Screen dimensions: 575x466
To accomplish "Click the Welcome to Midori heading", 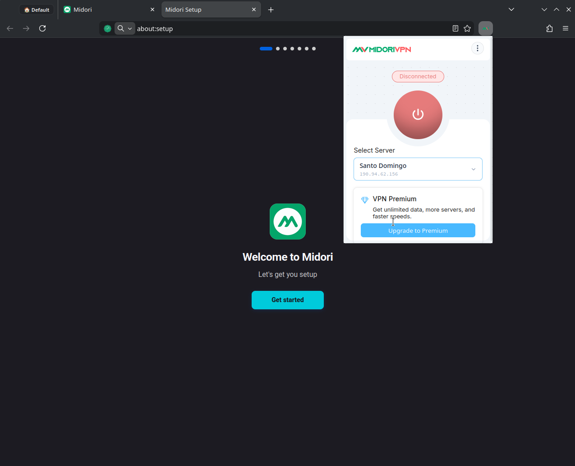I will click(x=288, y=257).
